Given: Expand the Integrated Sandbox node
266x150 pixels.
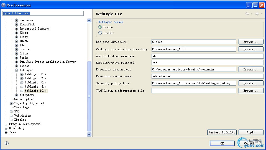Looking at the screenshot, I should [x=16, y=29].
